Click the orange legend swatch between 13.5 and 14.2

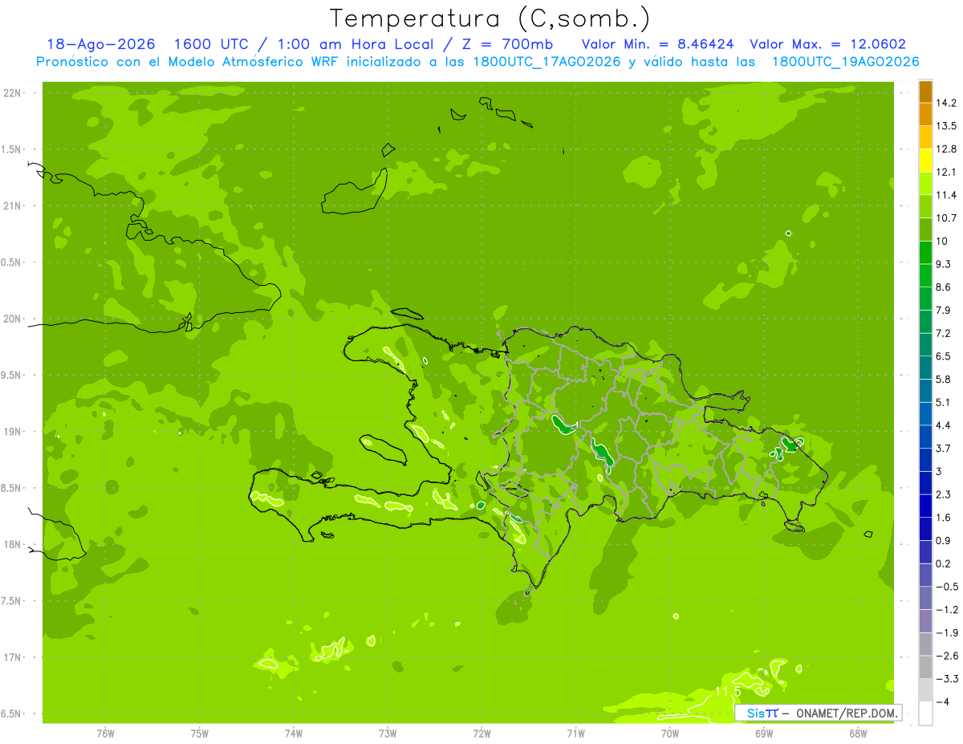925,114
